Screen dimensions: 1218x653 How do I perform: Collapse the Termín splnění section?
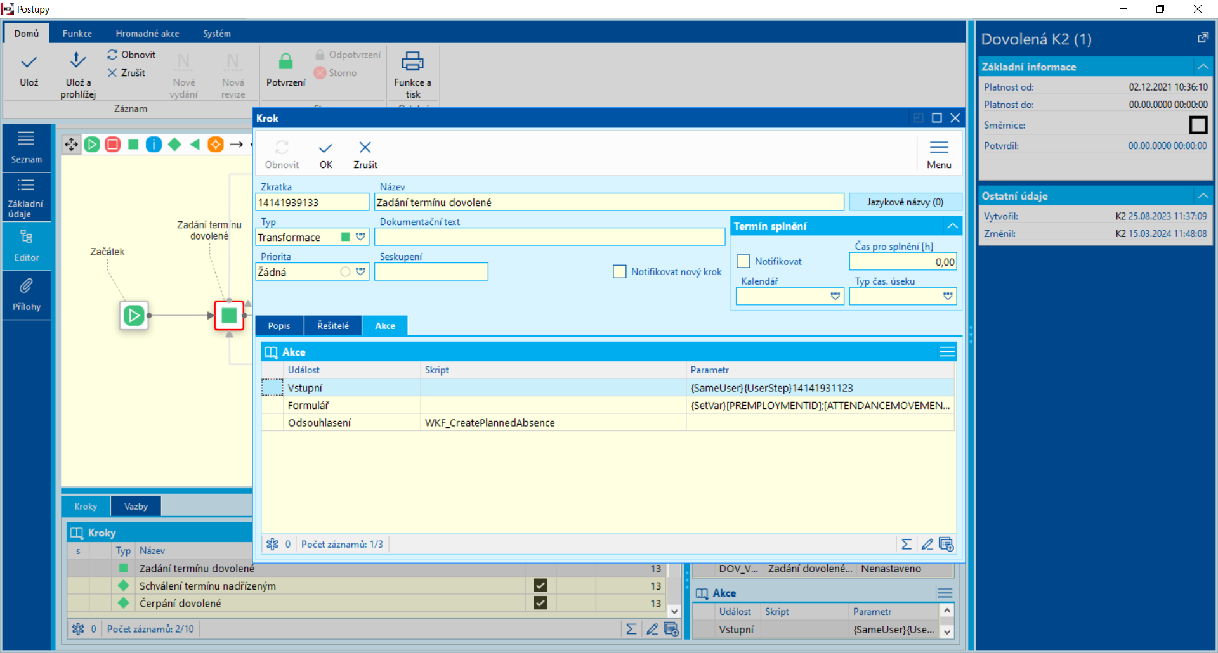coord(952,226)
